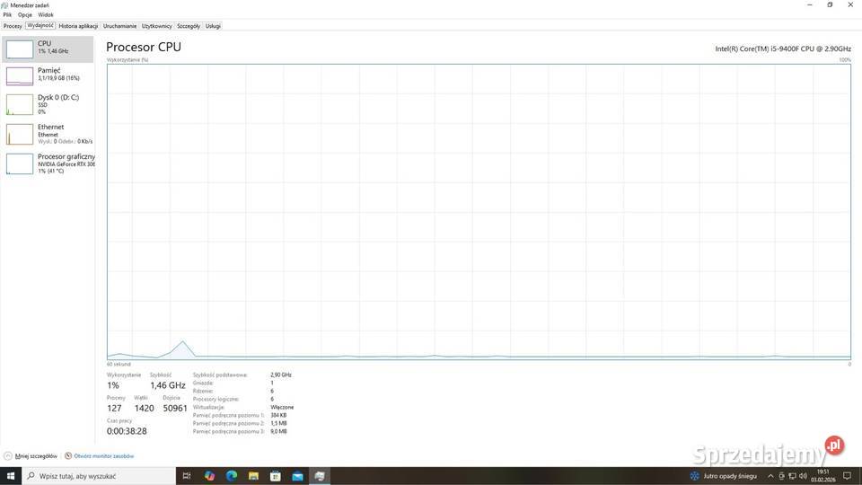Switch to the Historia aplikacji tab
Image resolution: width=862 pixels, height=485 pixels.
click(78, 26)
